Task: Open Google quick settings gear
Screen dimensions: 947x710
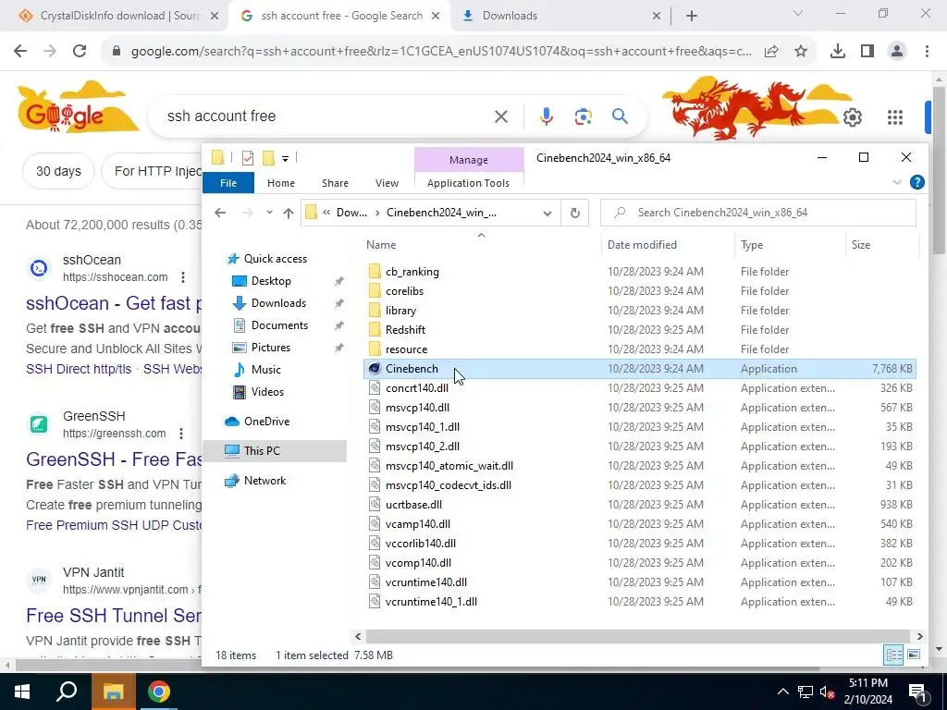Action: [x=852, y=117]
